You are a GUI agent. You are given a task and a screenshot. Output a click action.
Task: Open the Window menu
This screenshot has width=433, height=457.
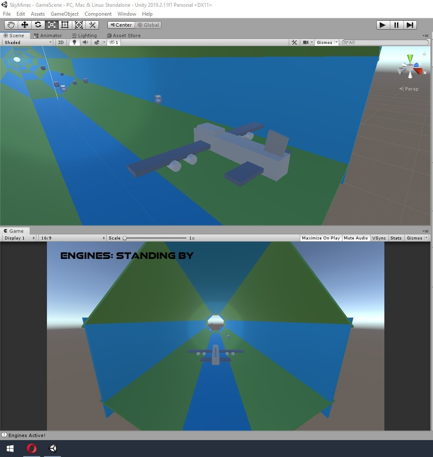(x=127, y=14)
